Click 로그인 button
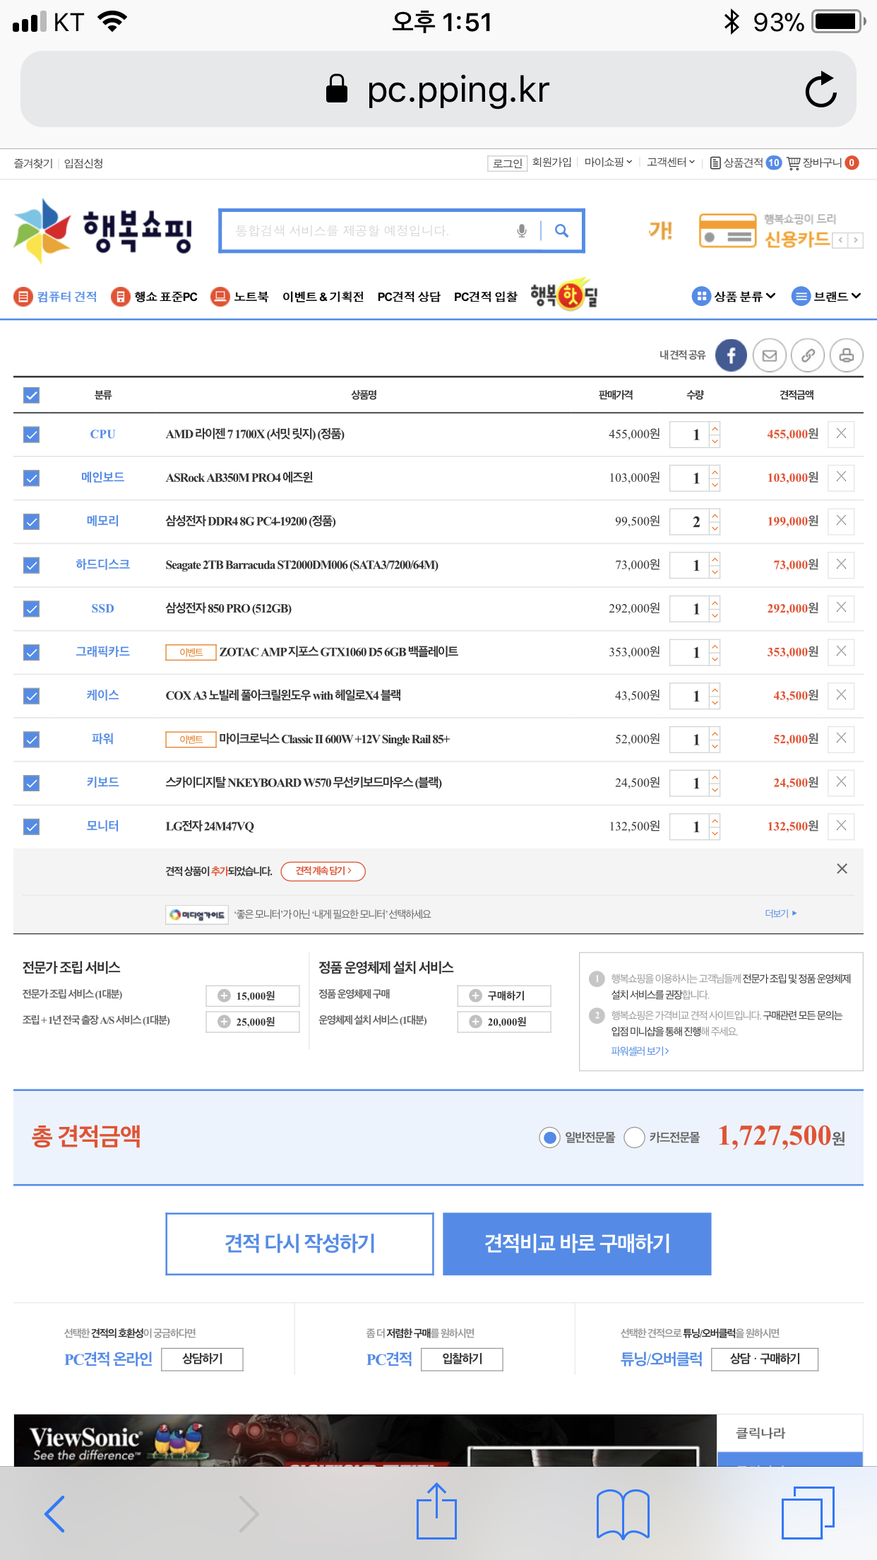 tap(507, 163)
